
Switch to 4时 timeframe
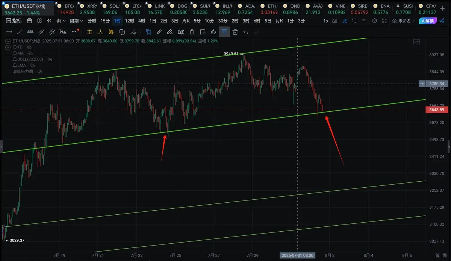coord(142,21)
